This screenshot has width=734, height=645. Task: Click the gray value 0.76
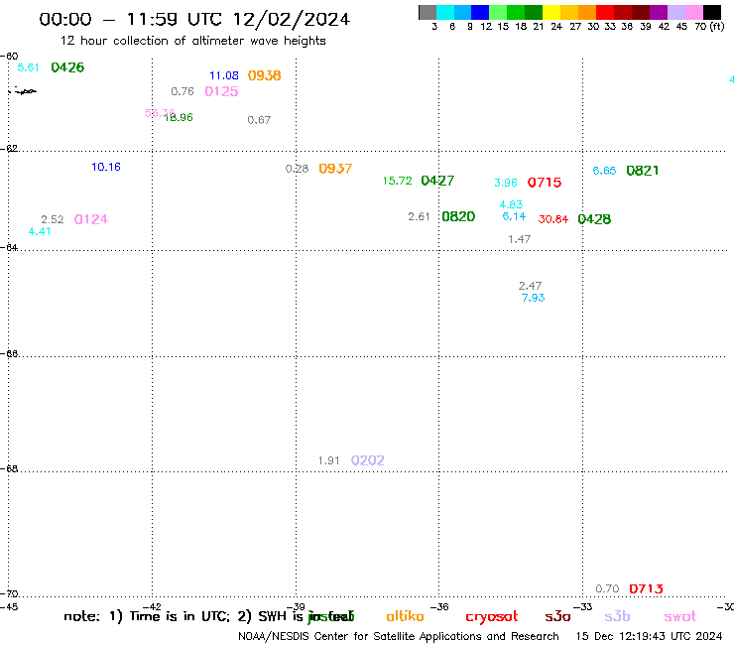point(183,92)
